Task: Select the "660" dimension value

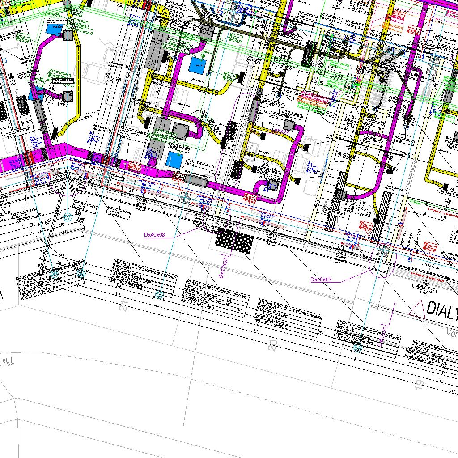Action: pyautogui.click(x=443, y=373)
